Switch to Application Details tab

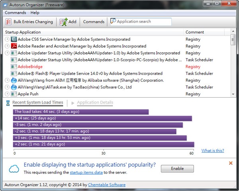[x=95, y=102]
